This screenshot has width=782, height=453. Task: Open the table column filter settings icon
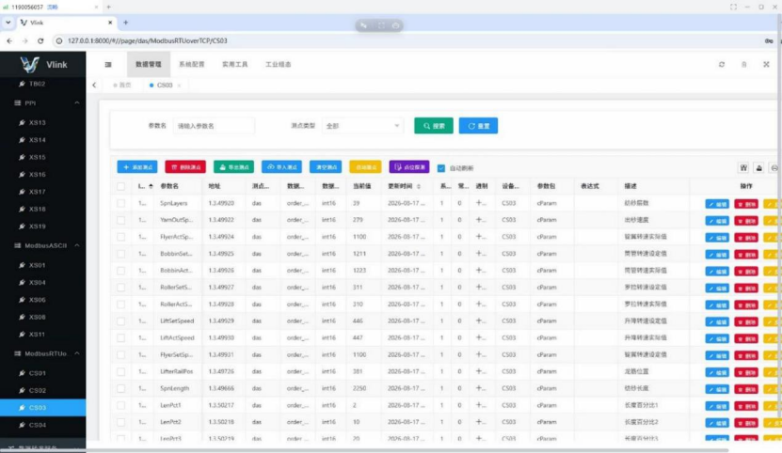click(743, 168)
